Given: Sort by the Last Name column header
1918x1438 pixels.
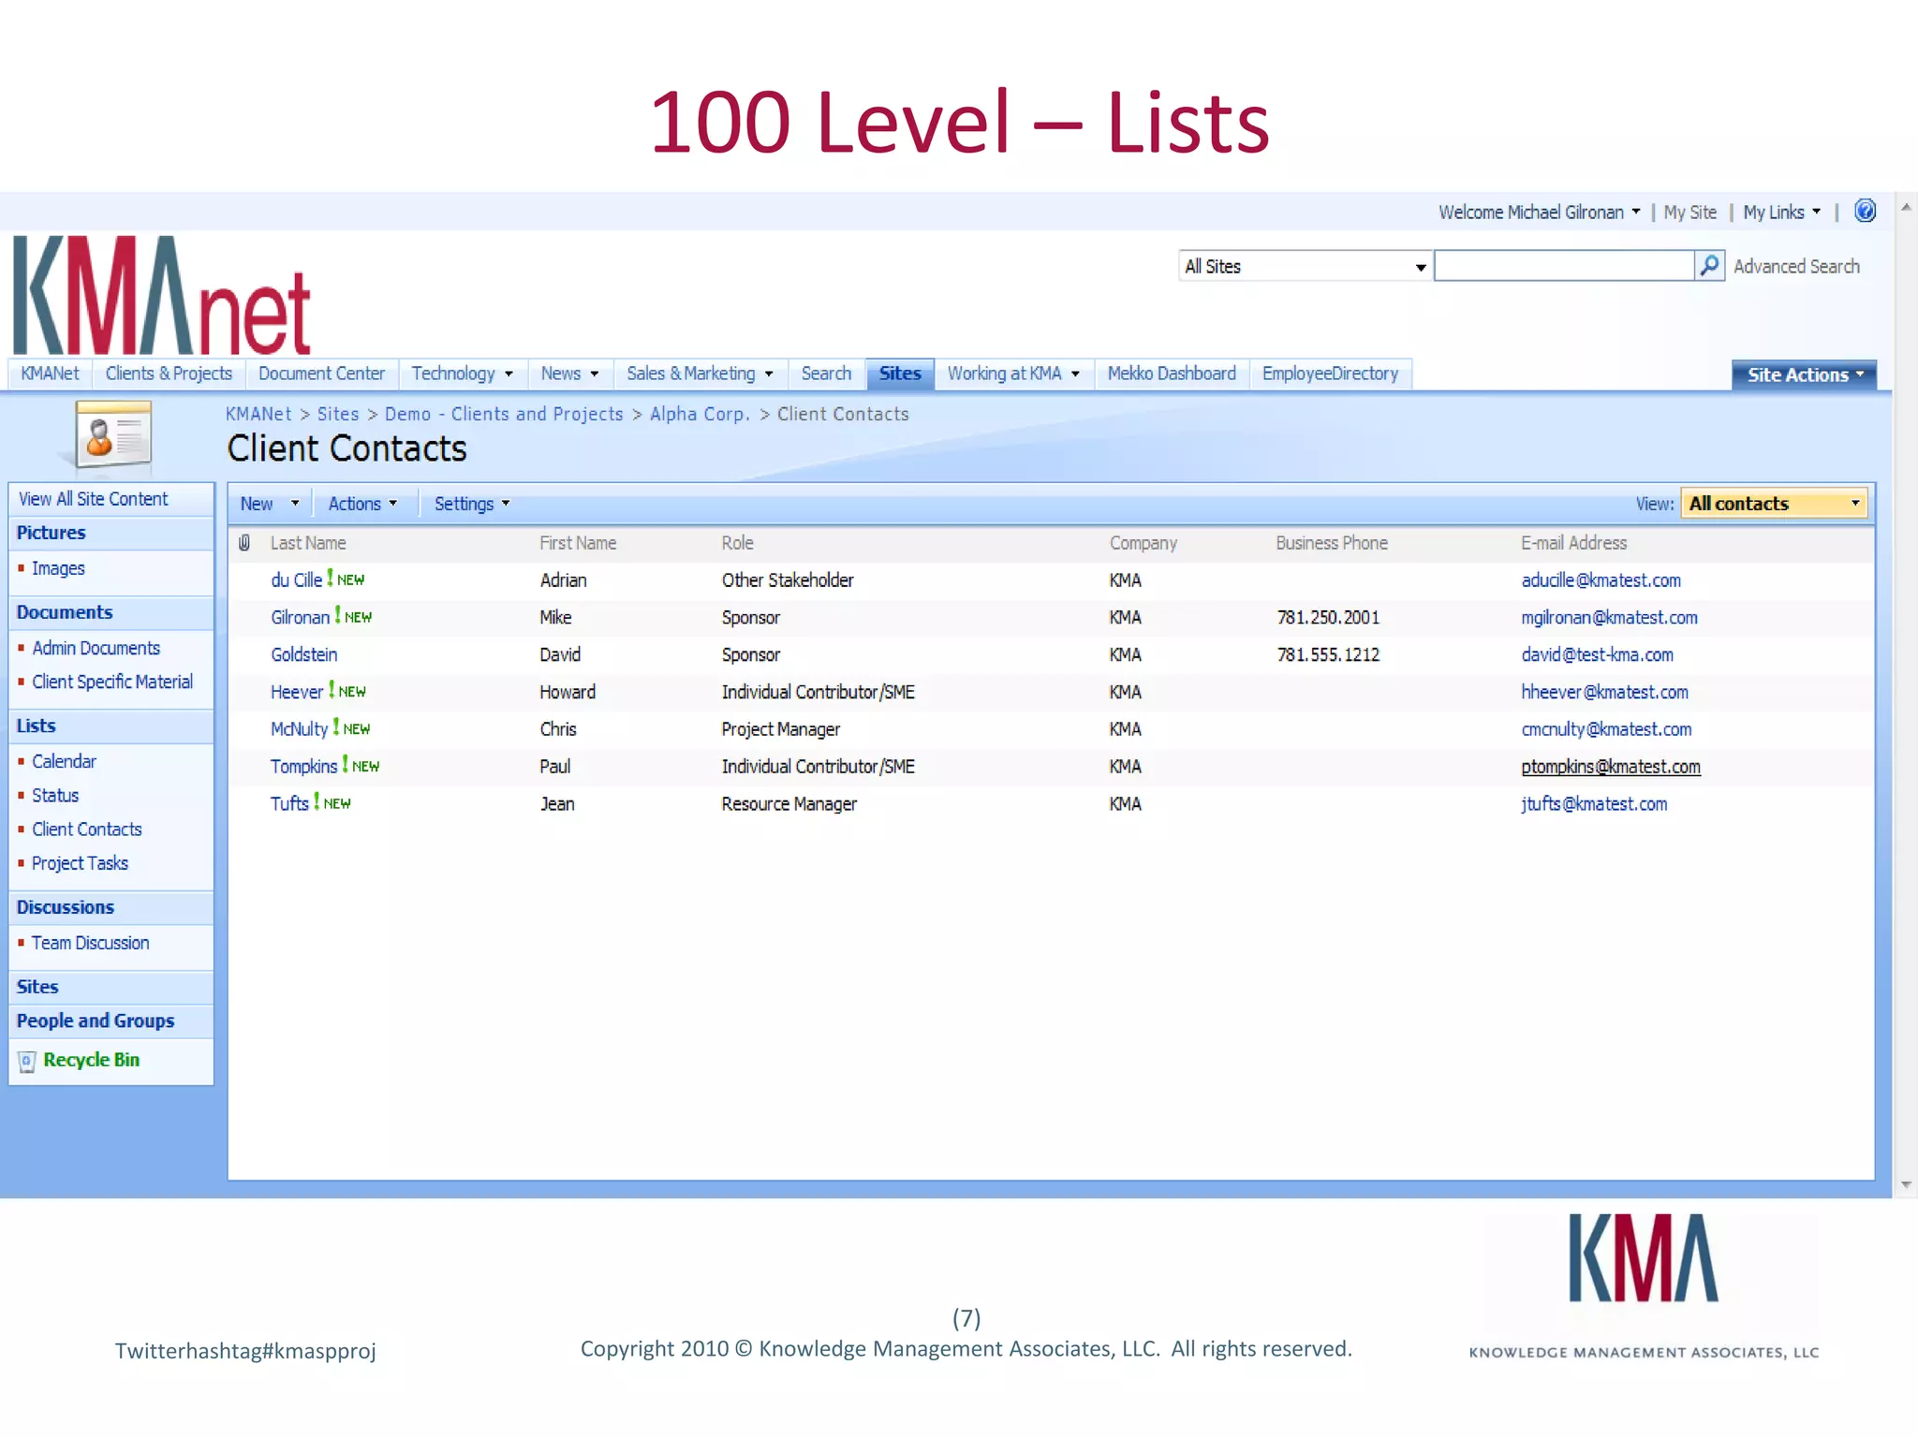Looking at the screenshot, I should [308, 543].
